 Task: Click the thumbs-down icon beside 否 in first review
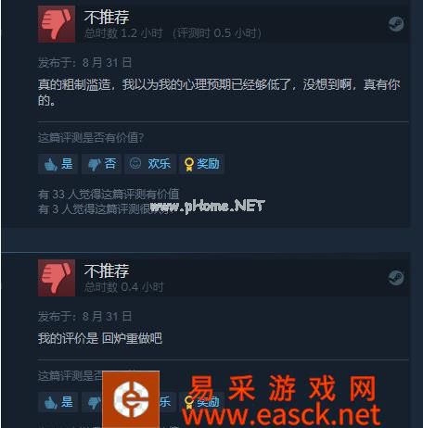pos(94,165)
